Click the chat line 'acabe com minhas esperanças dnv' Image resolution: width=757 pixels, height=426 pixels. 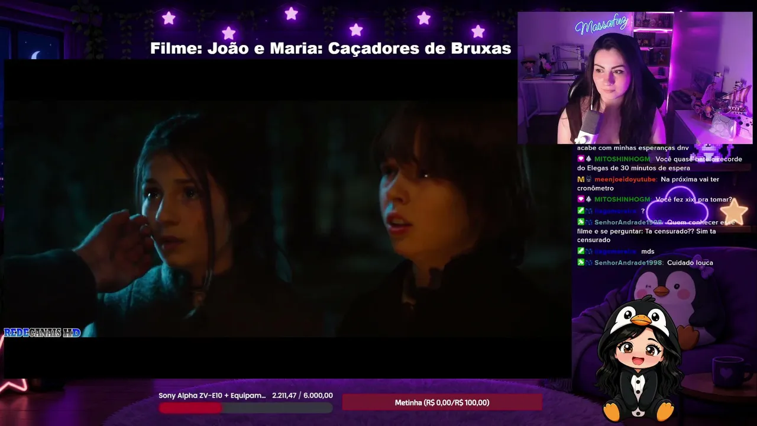tap(633, 148)
